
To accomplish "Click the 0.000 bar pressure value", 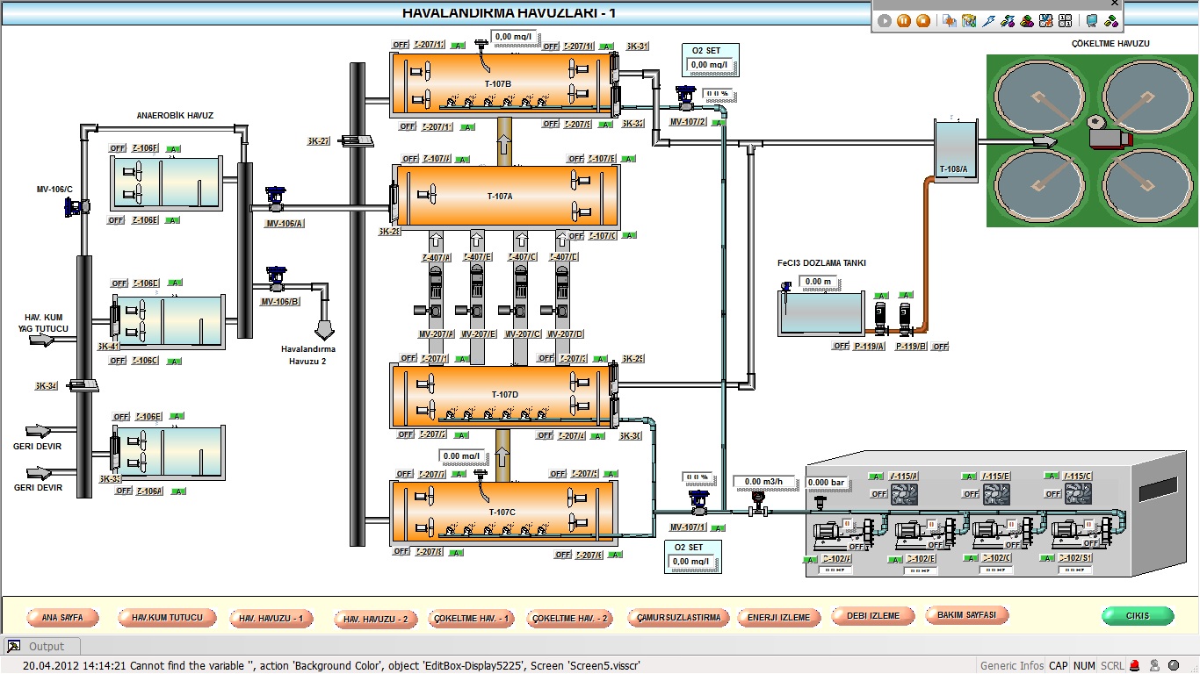I will (827, 482).
